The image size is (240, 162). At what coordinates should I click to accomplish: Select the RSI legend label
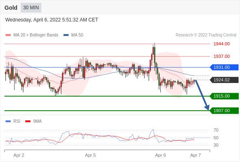coord(17,122)
